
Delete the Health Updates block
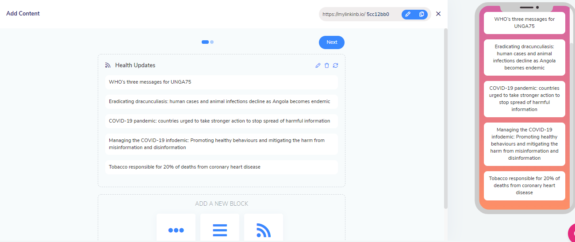pyautogui.click(x=327, y=65)
